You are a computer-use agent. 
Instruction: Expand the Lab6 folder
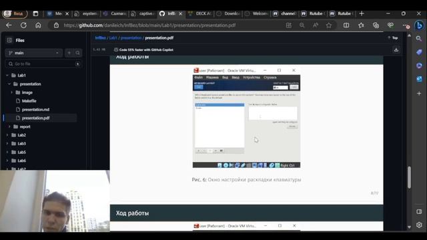click(x=7, y=161)
